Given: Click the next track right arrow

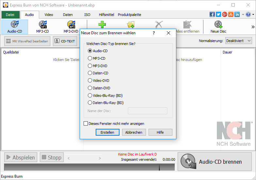Looking at the screenshot, I should pos(100,158).
